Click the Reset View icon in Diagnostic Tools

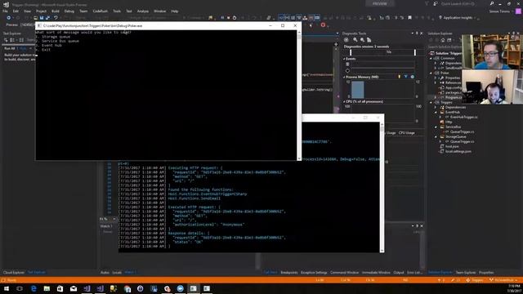tap(369, 40)
